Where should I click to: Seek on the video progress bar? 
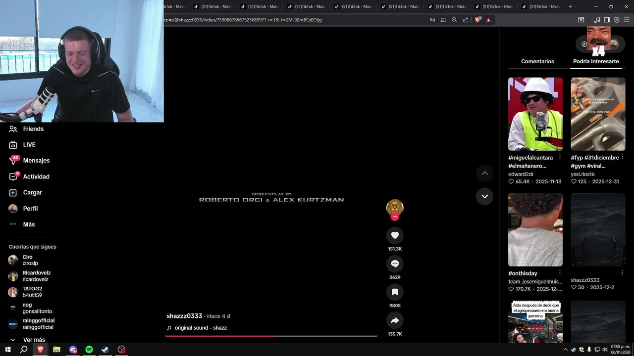[271, 336]
